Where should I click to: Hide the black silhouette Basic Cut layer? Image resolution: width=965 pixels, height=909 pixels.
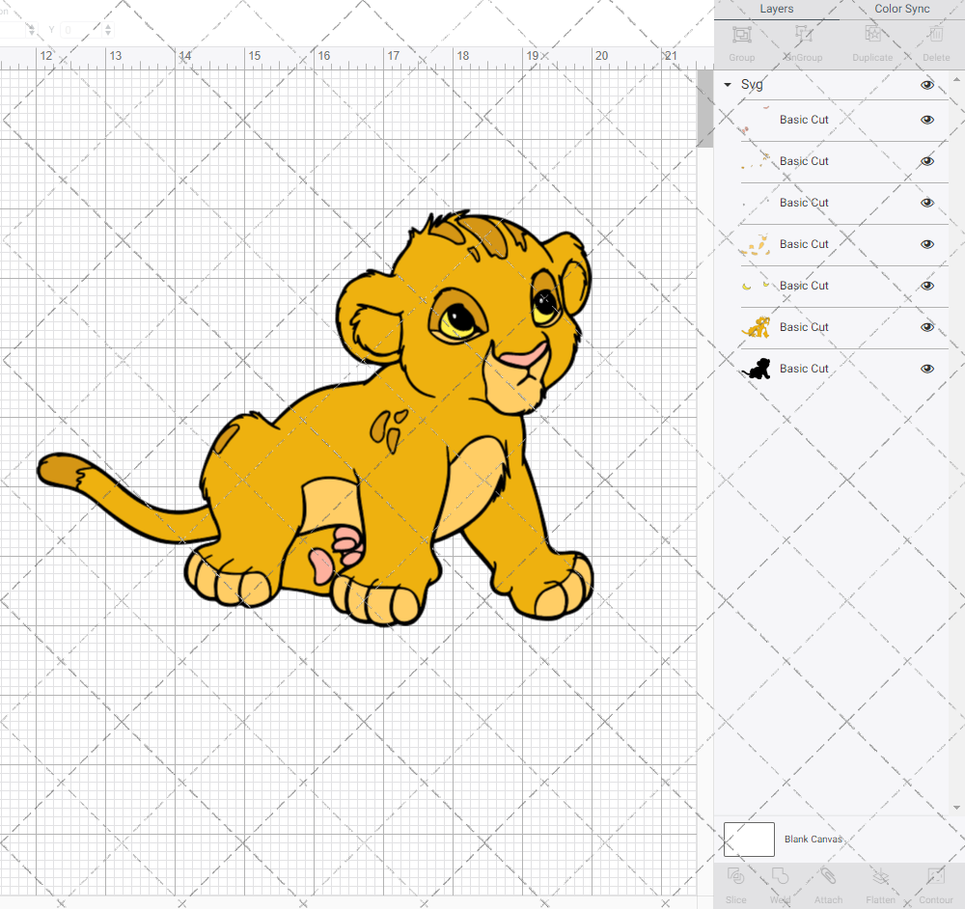(926, 369)
